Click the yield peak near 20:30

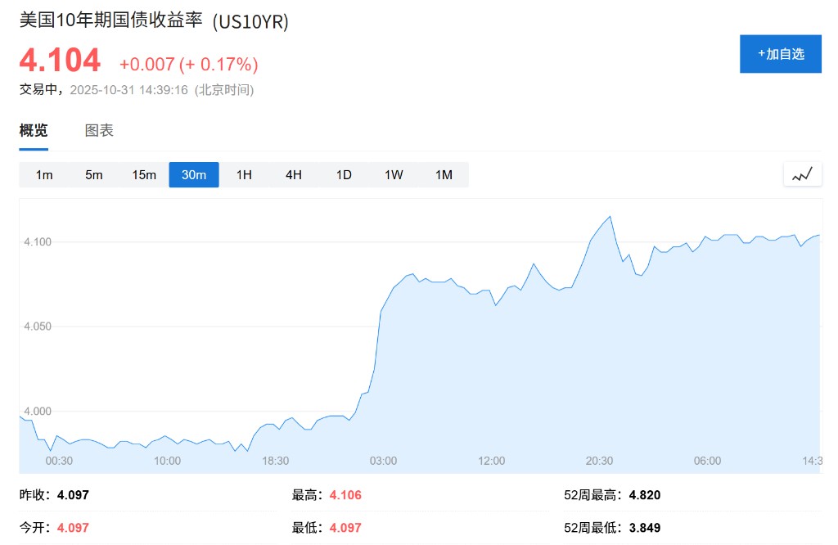(x=610, y=217)
